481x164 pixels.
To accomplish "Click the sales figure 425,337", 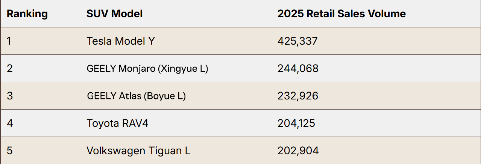I will point(297,41).
